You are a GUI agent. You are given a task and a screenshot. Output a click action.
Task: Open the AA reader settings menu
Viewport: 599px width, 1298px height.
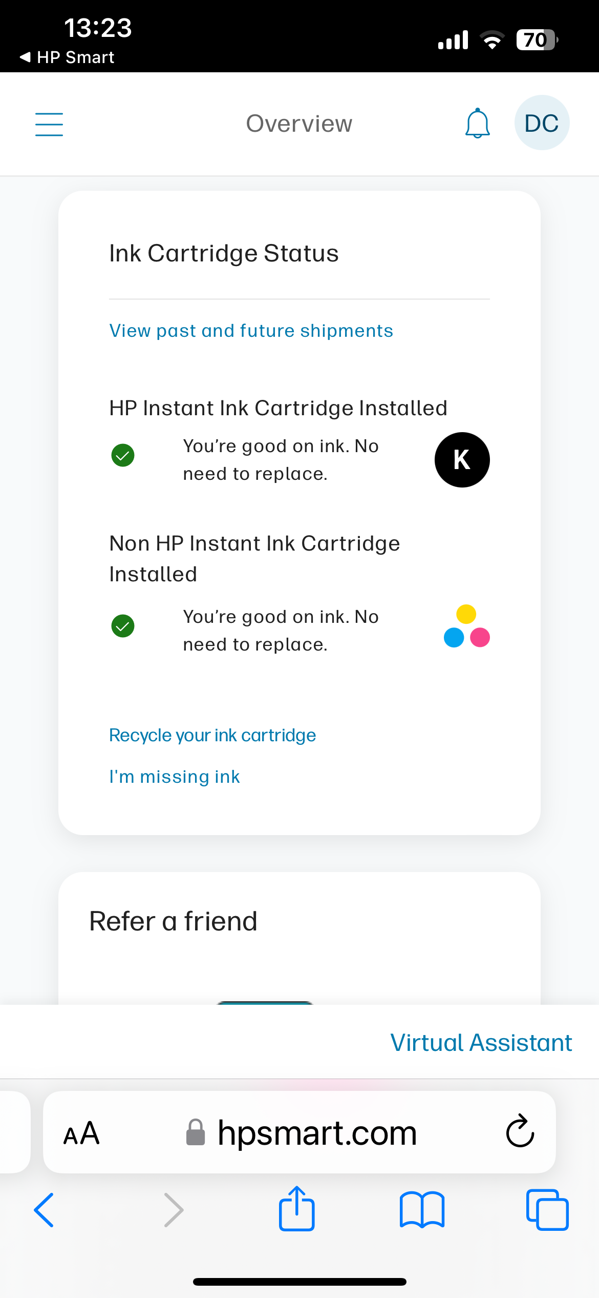81,1133
